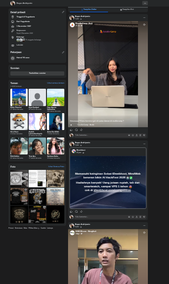Viewport: 169px width, 284px height.
Task: Click the profile avatar in top header
Action: (13, 3)
